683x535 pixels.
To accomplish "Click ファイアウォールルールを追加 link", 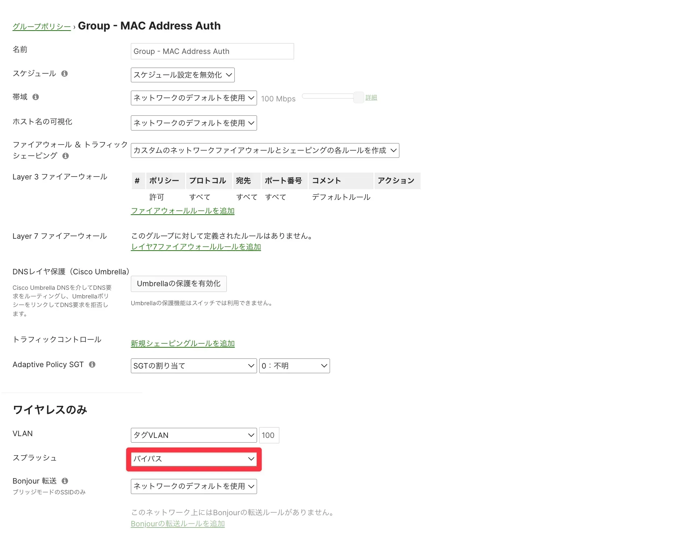I will 183,211.
